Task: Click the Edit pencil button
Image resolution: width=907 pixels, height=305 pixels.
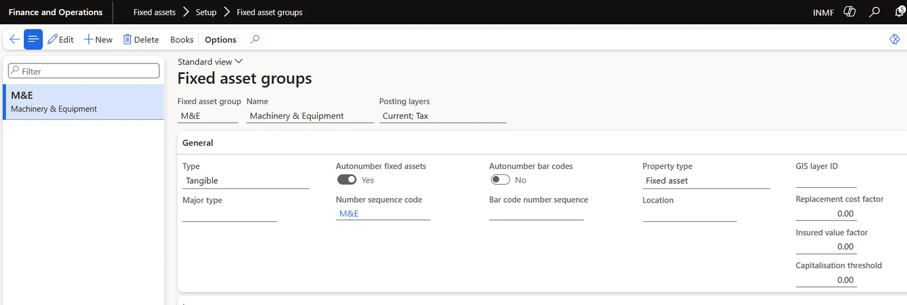Action: tap(61, 40)
